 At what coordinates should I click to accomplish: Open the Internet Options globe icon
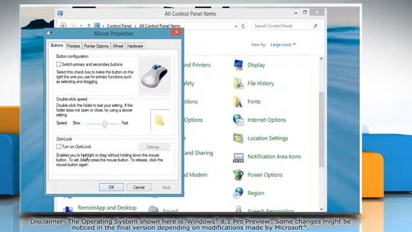(238, 120)
